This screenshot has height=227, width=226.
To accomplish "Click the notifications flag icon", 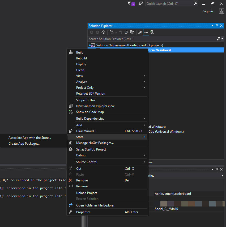I will click(x=129, y=3).
